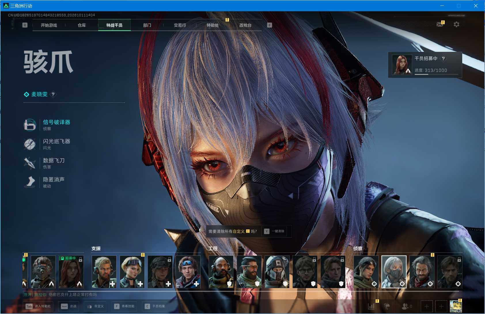
Task: Select the grey-bearded 侦察 operator
Action: (422, 272)
